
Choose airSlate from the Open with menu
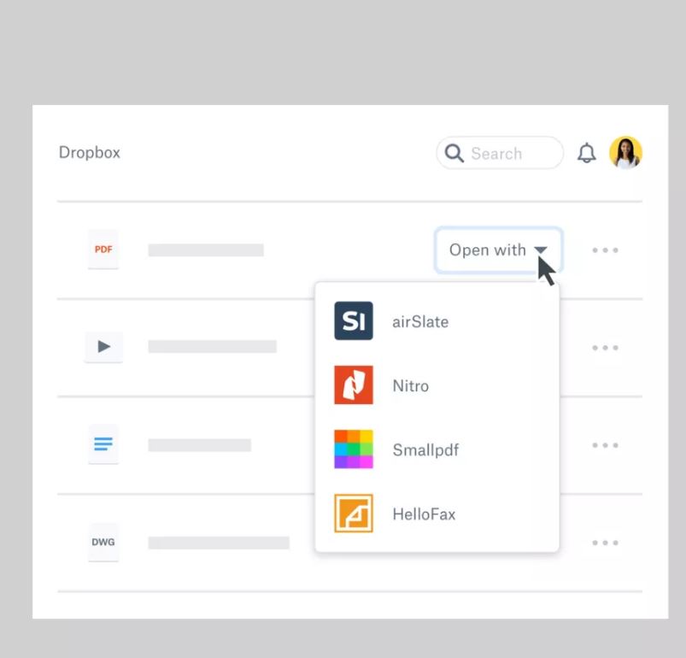420,322
